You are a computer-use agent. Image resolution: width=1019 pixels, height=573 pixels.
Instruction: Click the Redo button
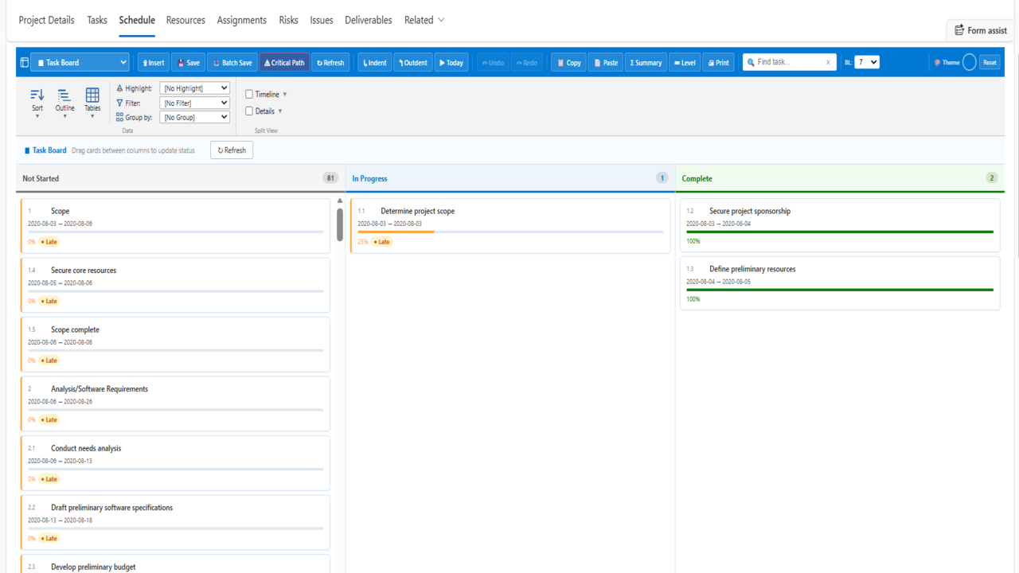(526, 62)
